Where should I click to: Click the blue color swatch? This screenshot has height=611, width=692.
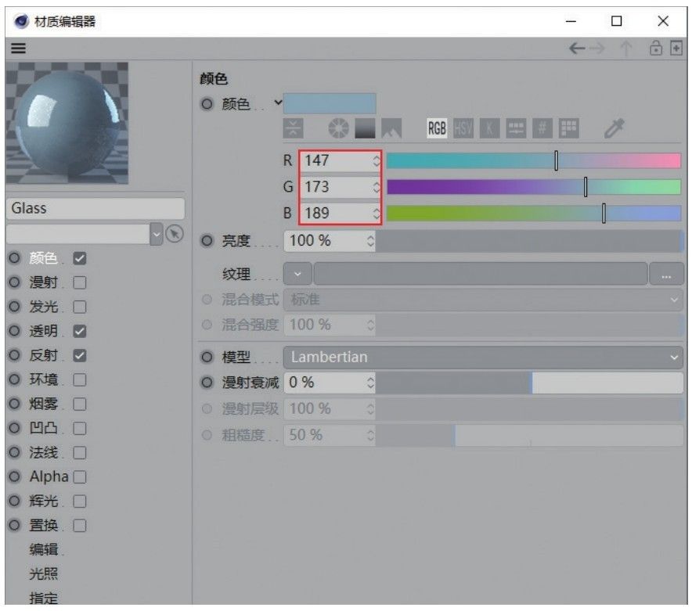330,103
